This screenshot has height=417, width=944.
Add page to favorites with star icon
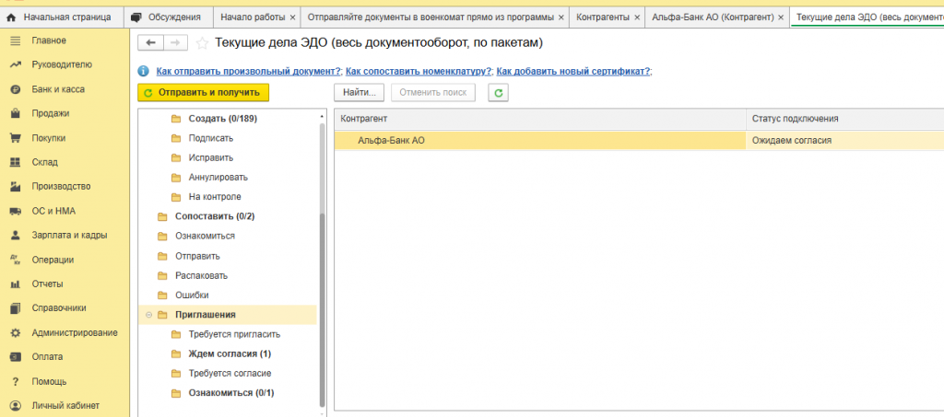pos(203,43)
